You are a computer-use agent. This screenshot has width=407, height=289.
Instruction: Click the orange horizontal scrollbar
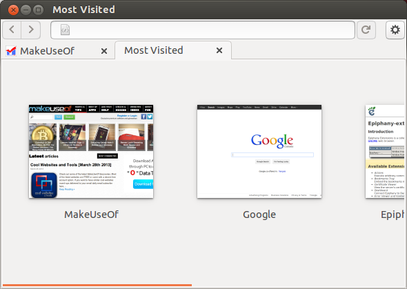[x=97, y=285]
